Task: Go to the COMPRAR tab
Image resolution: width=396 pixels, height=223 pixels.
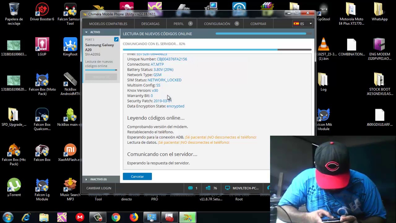Action: click(x=258, y=24)
